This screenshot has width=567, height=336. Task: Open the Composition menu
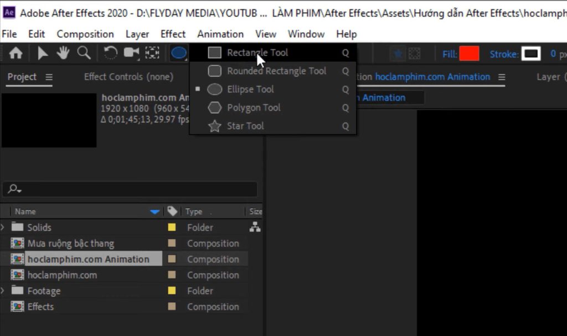click(85, 34)
